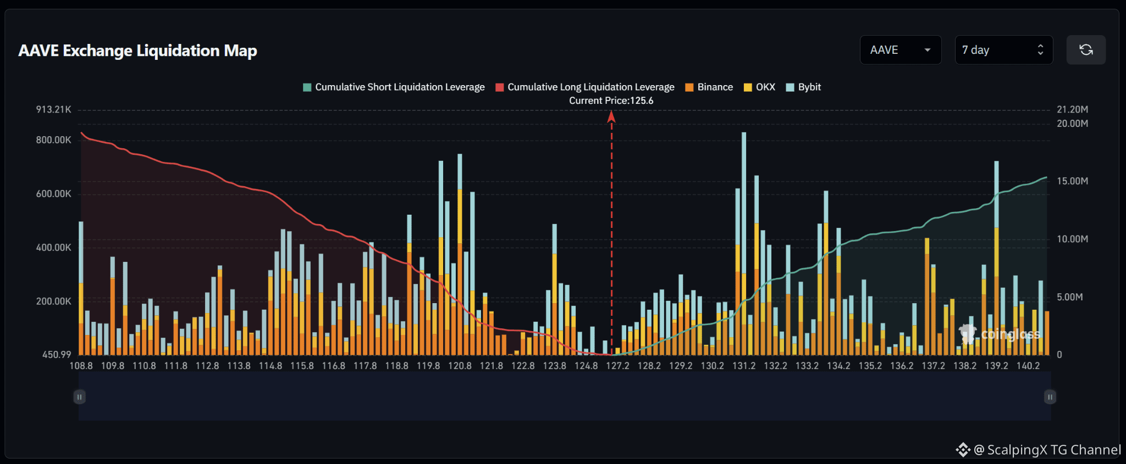This screenshot has width=1126, height=464.
Task: Click the 800.00K left axis label
Action: tap(54, 140)
